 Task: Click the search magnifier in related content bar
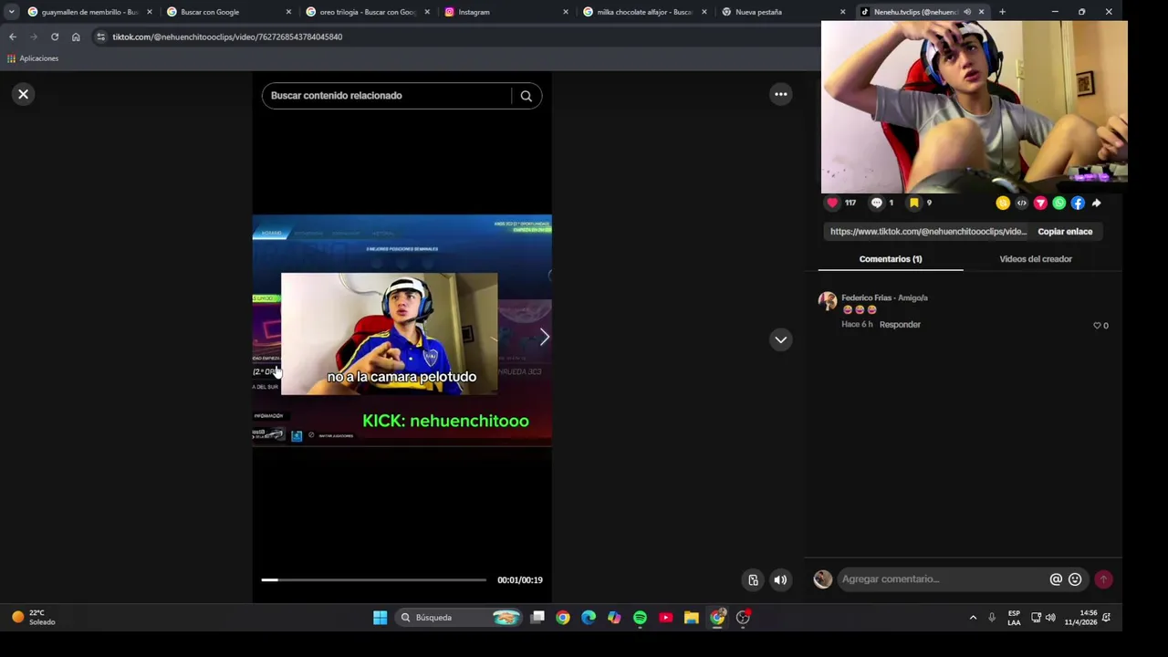point(527,96)
